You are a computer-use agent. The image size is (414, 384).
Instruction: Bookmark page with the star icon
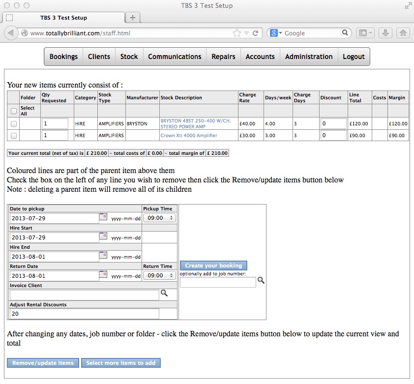[237, 33]
